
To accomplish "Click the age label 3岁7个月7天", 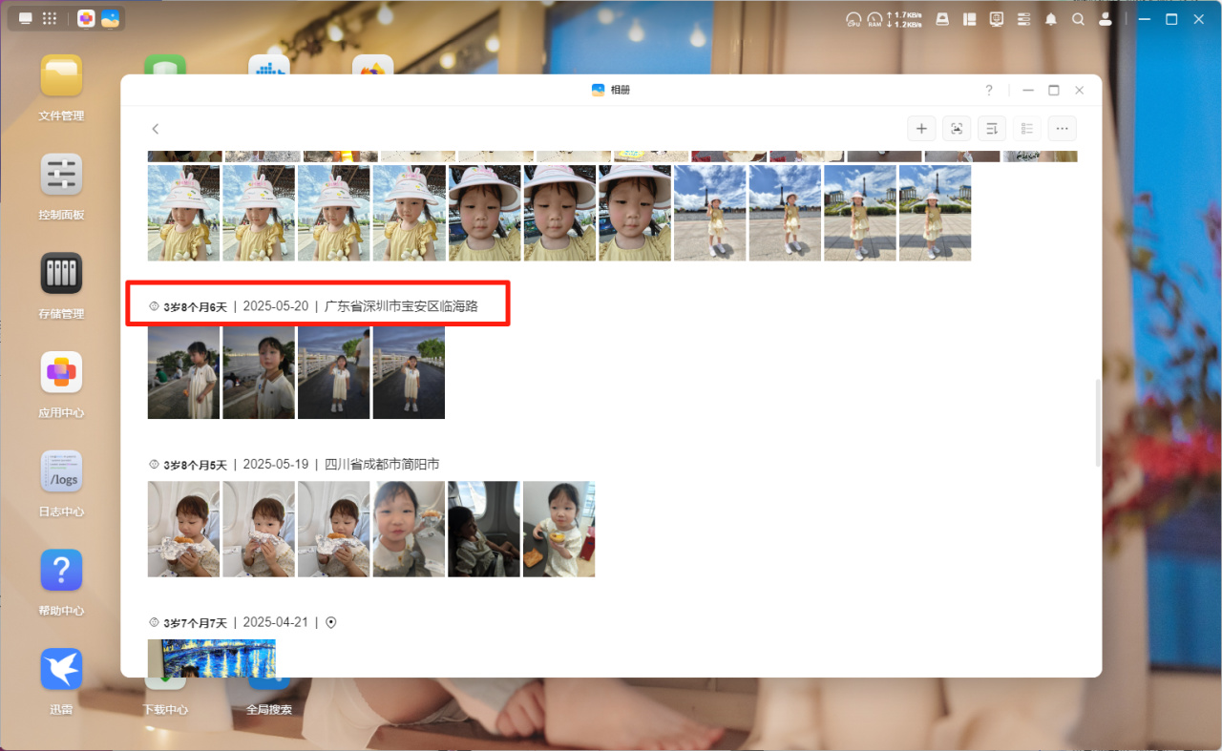I will [196, 622].
